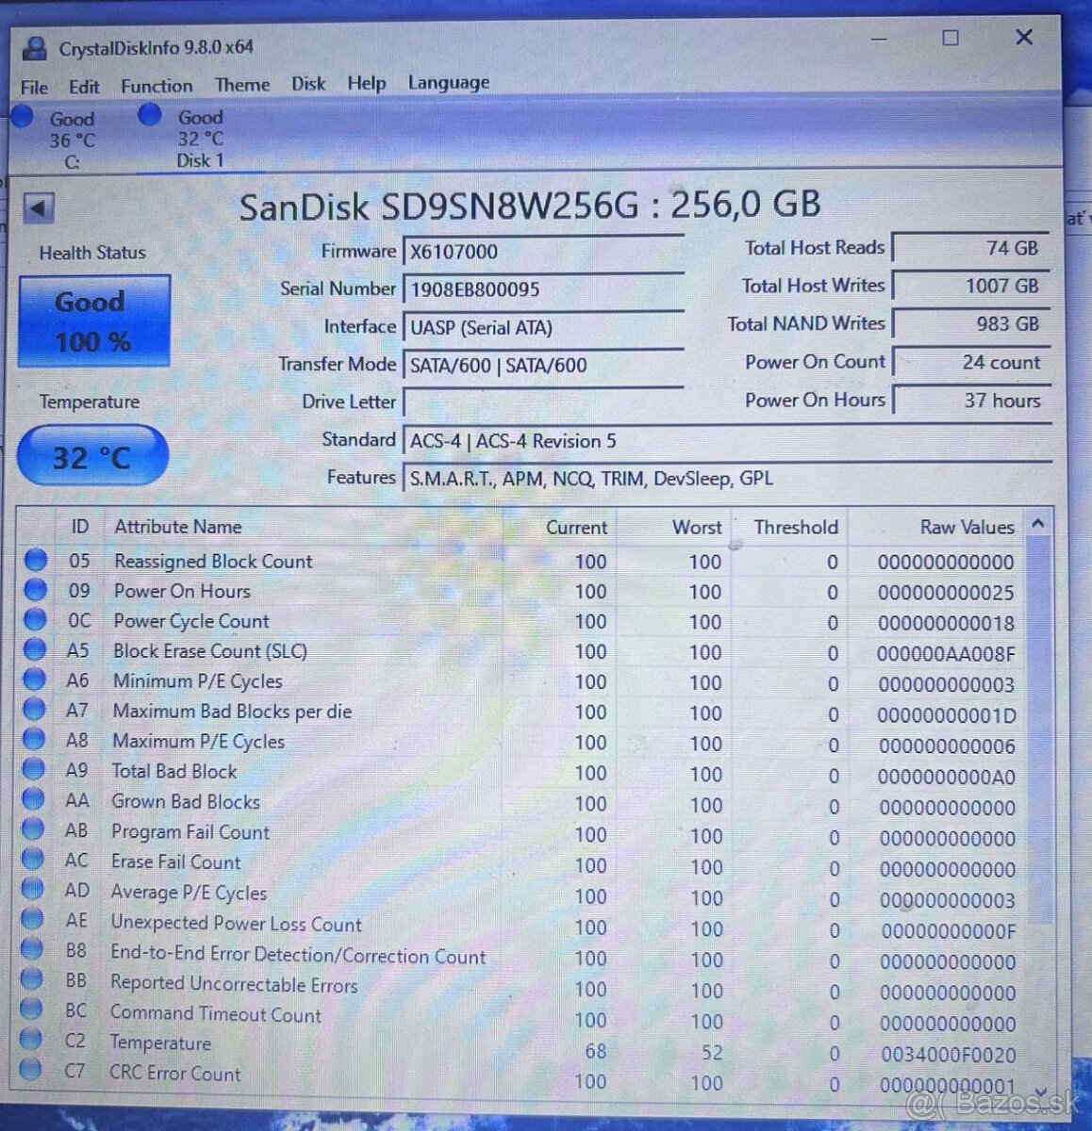
Task: Open the Disk menu
Action: 308,84
